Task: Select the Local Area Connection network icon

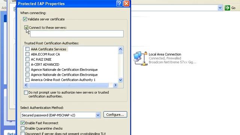Action: coord(140,58)
